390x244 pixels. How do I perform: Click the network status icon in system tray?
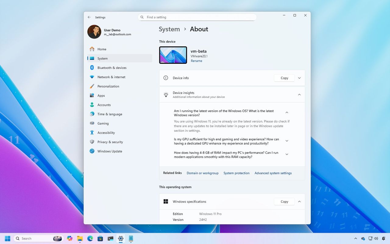pyautogui.click(x=370, y=239)
